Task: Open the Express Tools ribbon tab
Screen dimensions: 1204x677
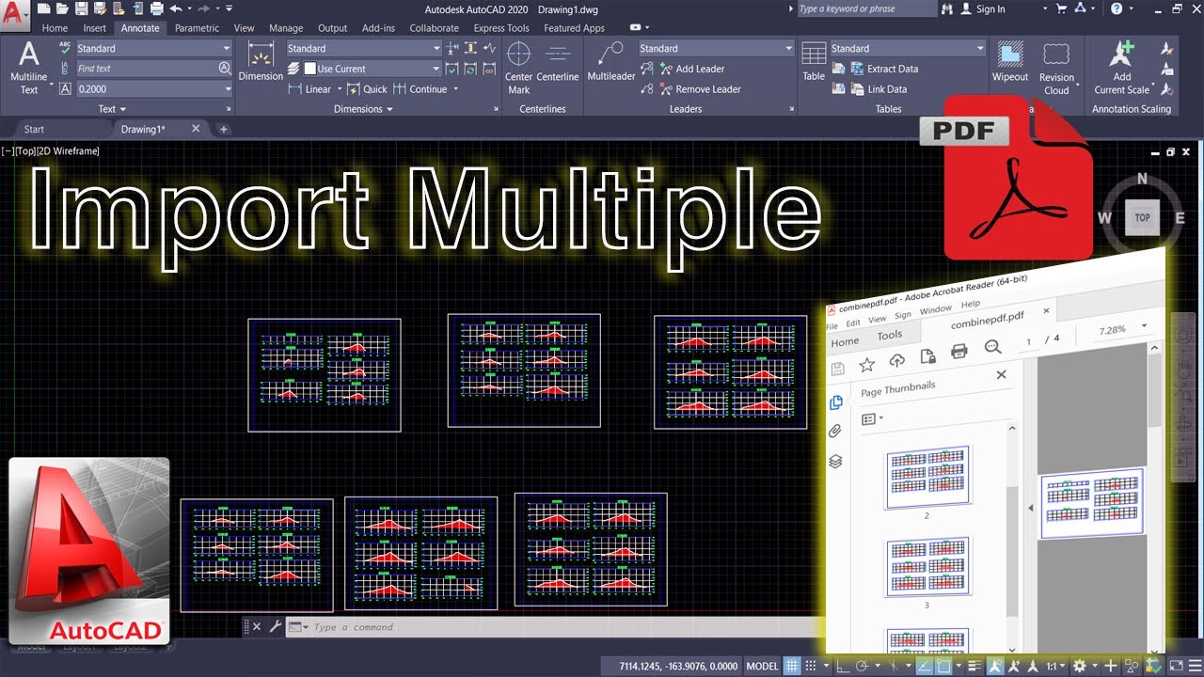Action: coord(501,28)
